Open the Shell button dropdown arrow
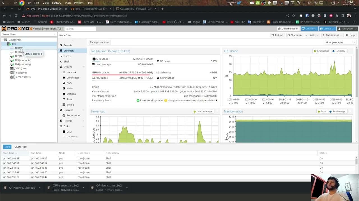This screenshot has width=359, height=201. (x=317, y=35)
